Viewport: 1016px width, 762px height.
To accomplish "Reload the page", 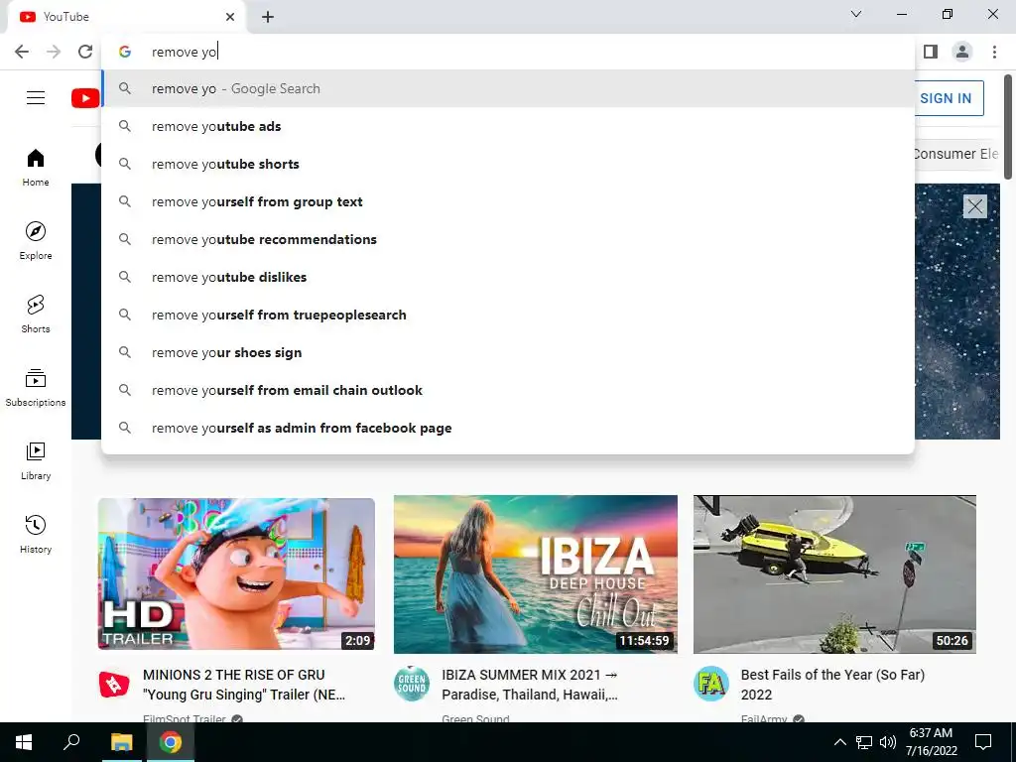I will point(85,52).
